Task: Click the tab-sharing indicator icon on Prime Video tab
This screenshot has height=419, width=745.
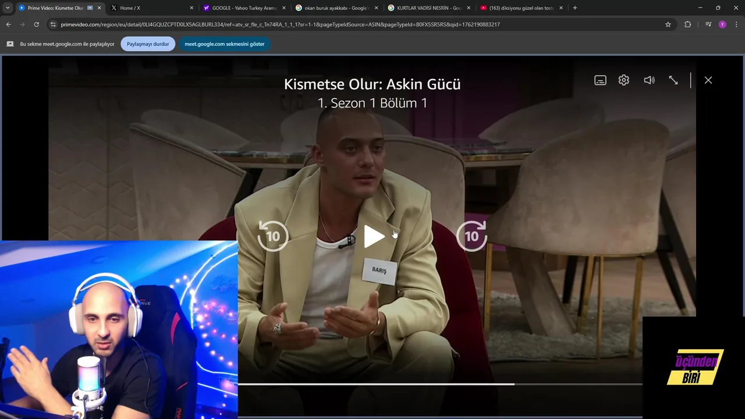Action: [x=90, y=8]
